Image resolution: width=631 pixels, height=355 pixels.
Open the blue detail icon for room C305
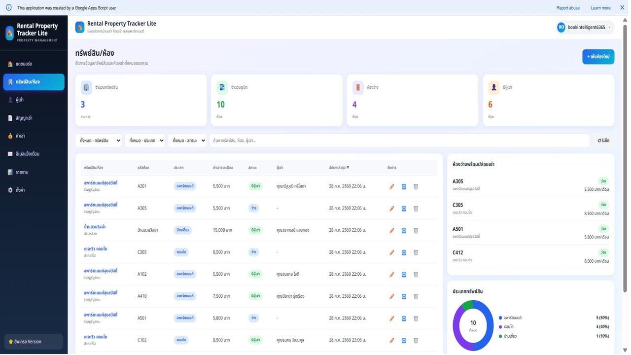pyautogui.click(x=404, y=252)
